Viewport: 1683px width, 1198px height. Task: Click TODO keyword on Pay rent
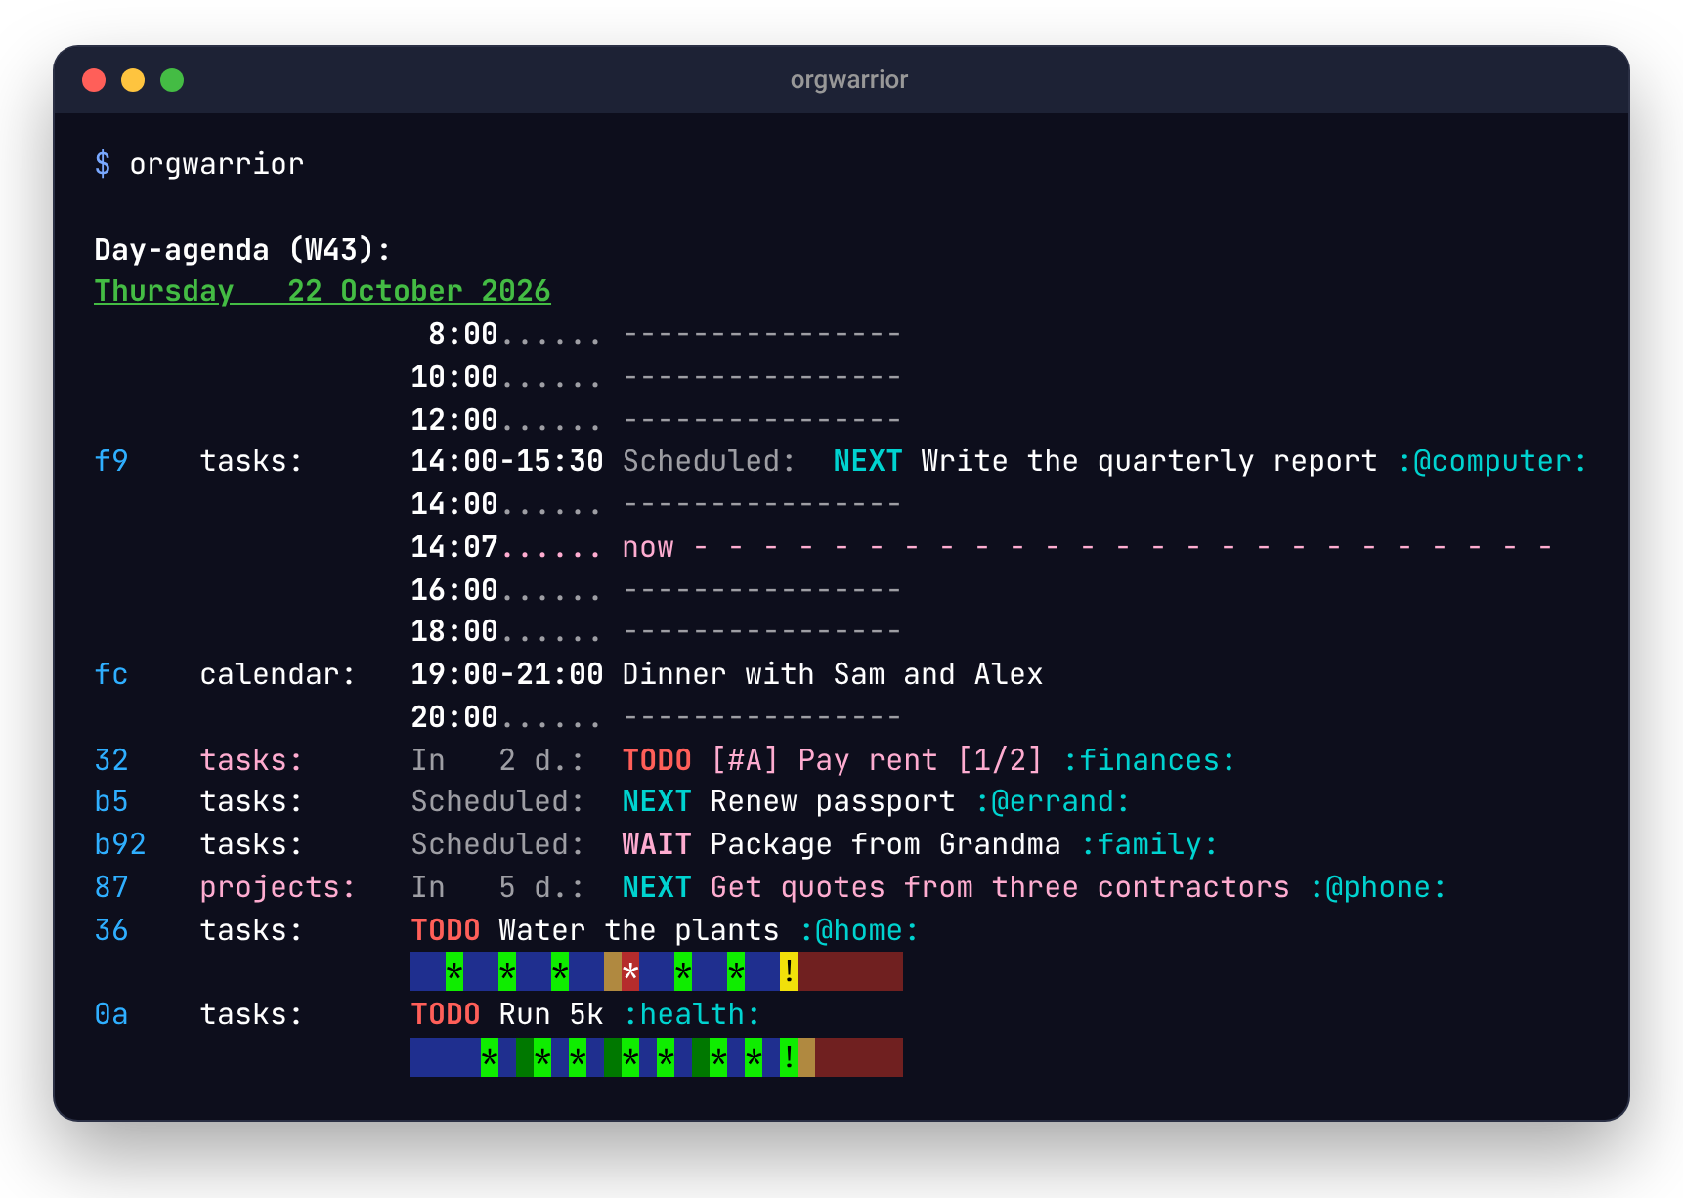coord(657,760)
